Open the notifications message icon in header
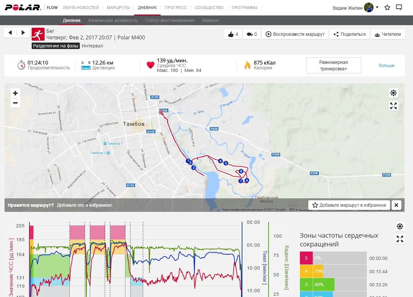The width and height of the screenshot is (413, 297). (399, 7)
